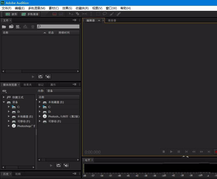The width and height of the screenshot is (217, 179).
Task: Select the Paintbrush Selection tool
Action: (112, 14)
